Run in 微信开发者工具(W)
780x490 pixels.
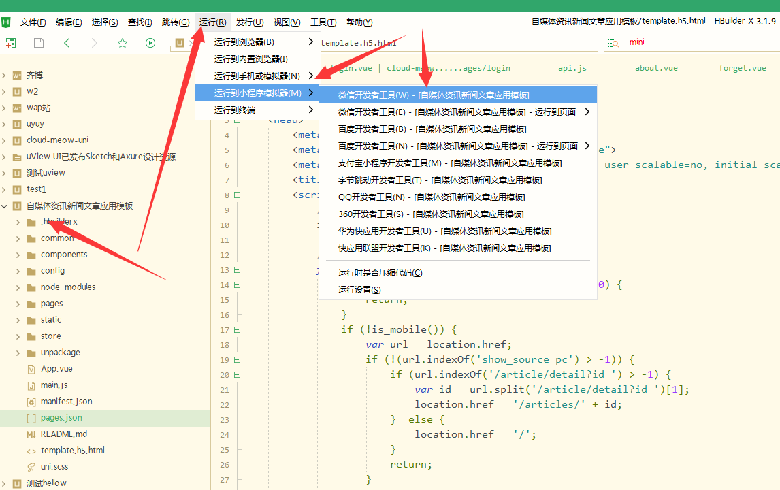(457, 95)
